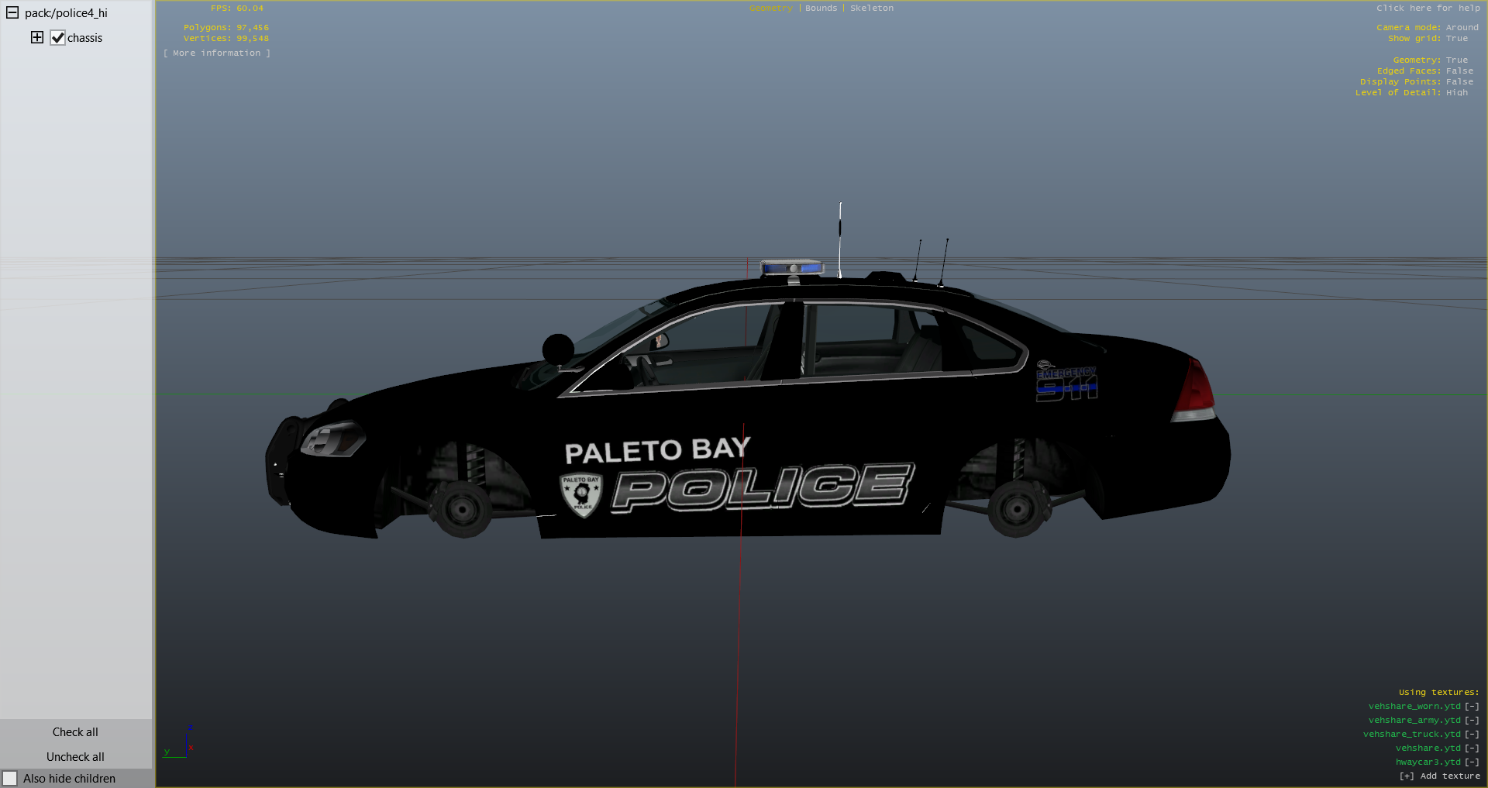Toggle the Display Points setting
This screenshot has height=788, width=1488.
[x=1459, y=82]
